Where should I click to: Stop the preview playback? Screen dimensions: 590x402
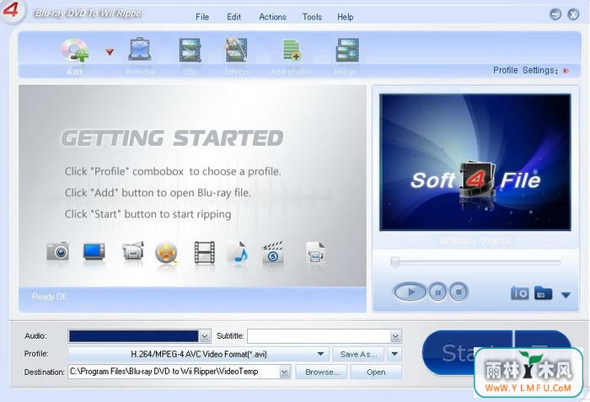click(x=459, y=292)
